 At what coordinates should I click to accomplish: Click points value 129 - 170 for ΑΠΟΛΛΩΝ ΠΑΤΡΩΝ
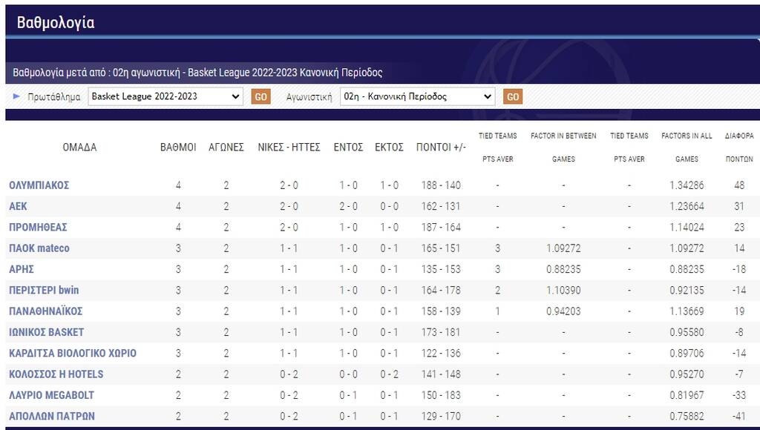(x=441, y=416)
